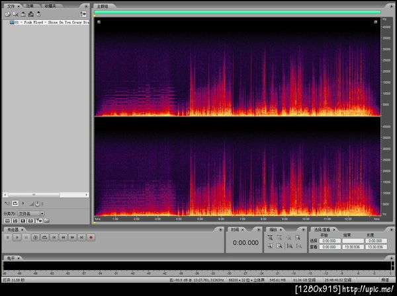Select the 时间 Time panel tab
The height and width of the screenshot is (296, 397).
coord(235,229)
